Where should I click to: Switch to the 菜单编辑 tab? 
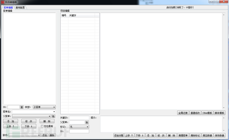point(8,8)
